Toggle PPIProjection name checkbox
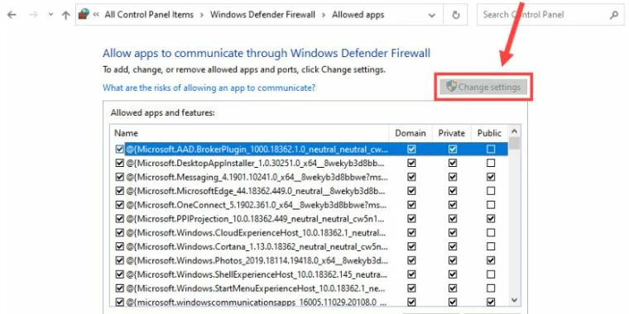629x314 pixels. (119, 219)
